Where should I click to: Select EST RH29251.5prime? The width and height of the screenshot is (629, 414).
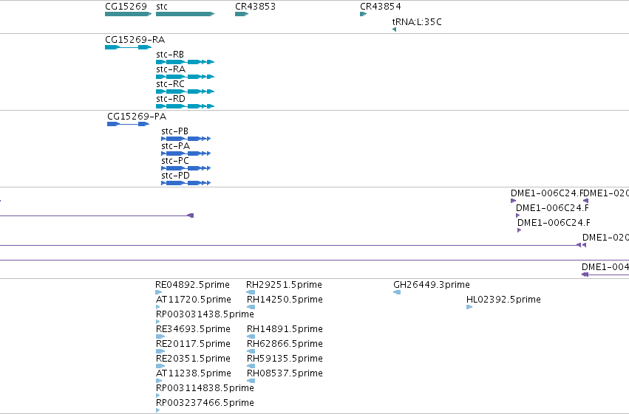coord(251,292)
